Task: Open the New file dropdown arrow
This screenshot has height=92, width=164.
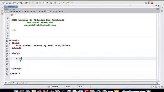Action: (5, 3)
